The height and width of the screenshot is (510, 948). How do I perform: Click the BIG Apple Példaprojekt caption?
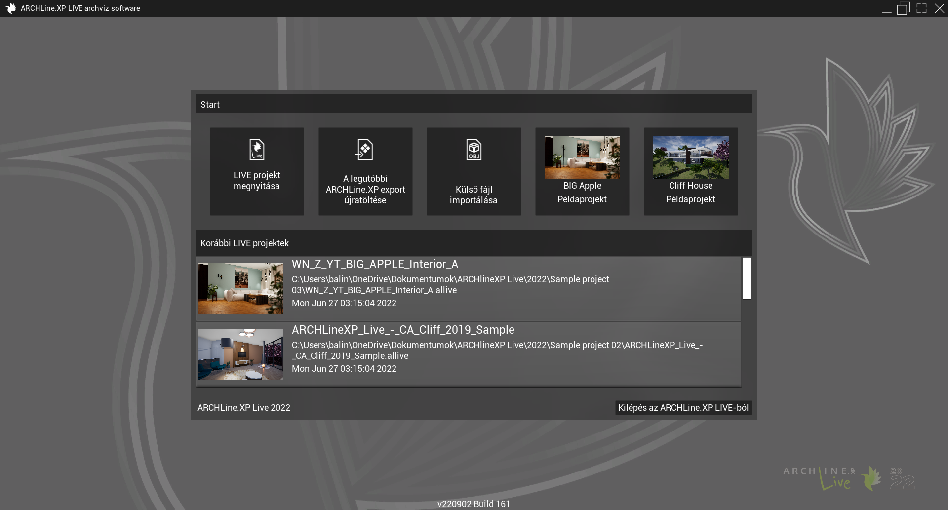[582, 193]
